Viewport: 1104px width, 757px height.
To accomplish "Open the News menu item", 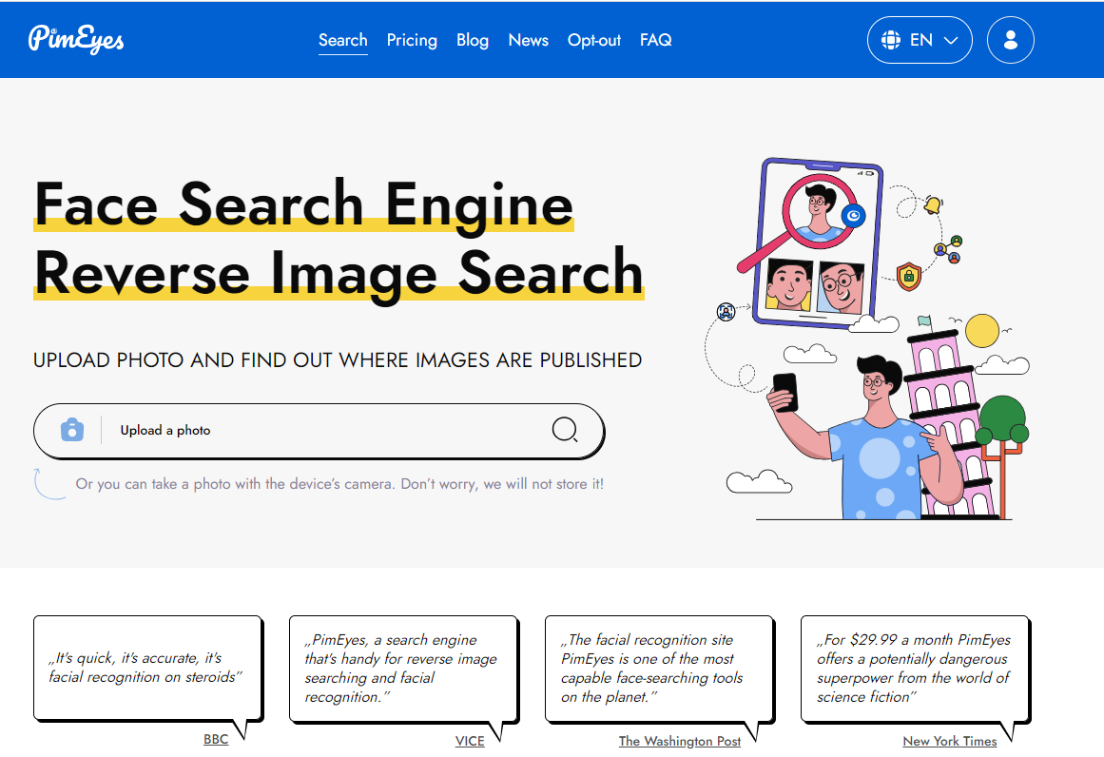I will (528, 40).
